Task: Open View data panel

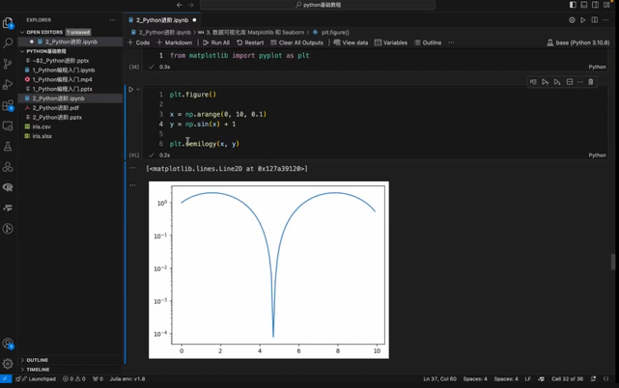Action: (x=351, y=42)
